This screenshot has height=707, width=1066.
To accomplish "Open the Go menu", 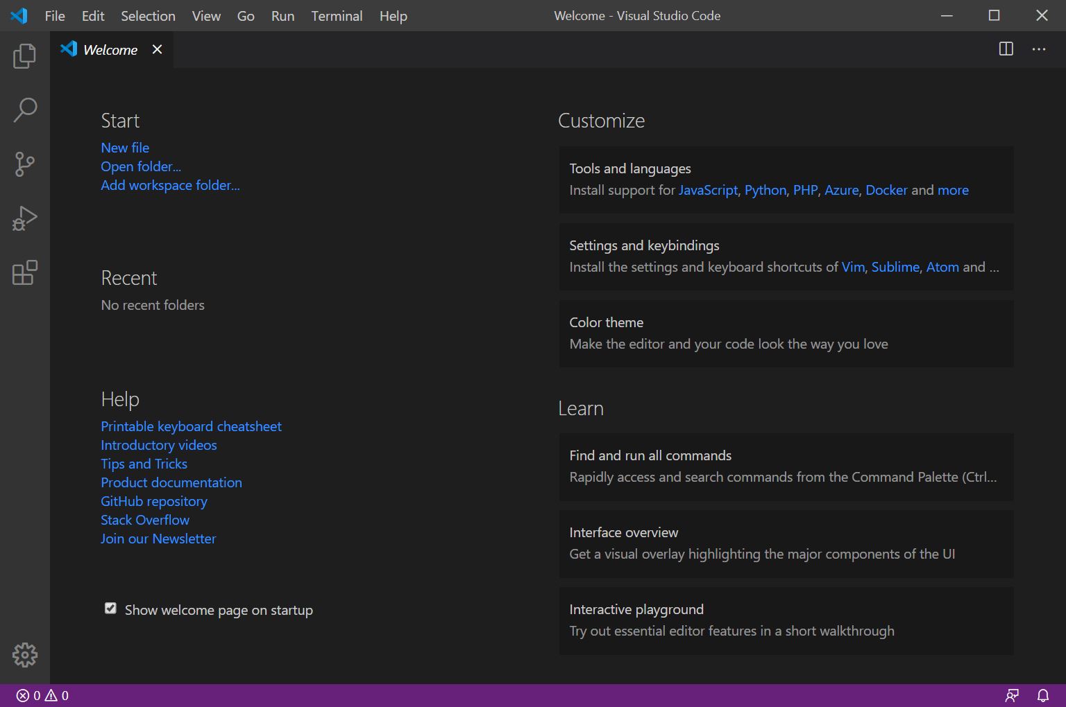I will coord(246,16).
